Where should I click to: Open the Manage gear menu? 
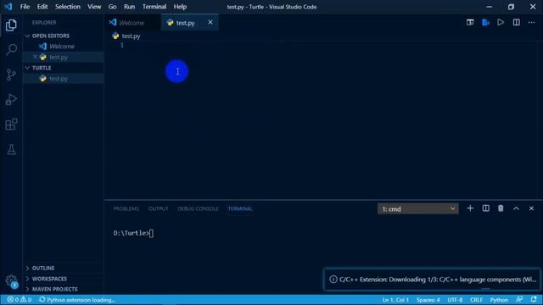coord(11,280)
